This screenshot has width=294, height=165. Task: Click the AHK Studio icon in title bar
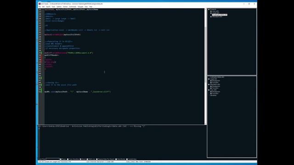click(x=40, y=4)
